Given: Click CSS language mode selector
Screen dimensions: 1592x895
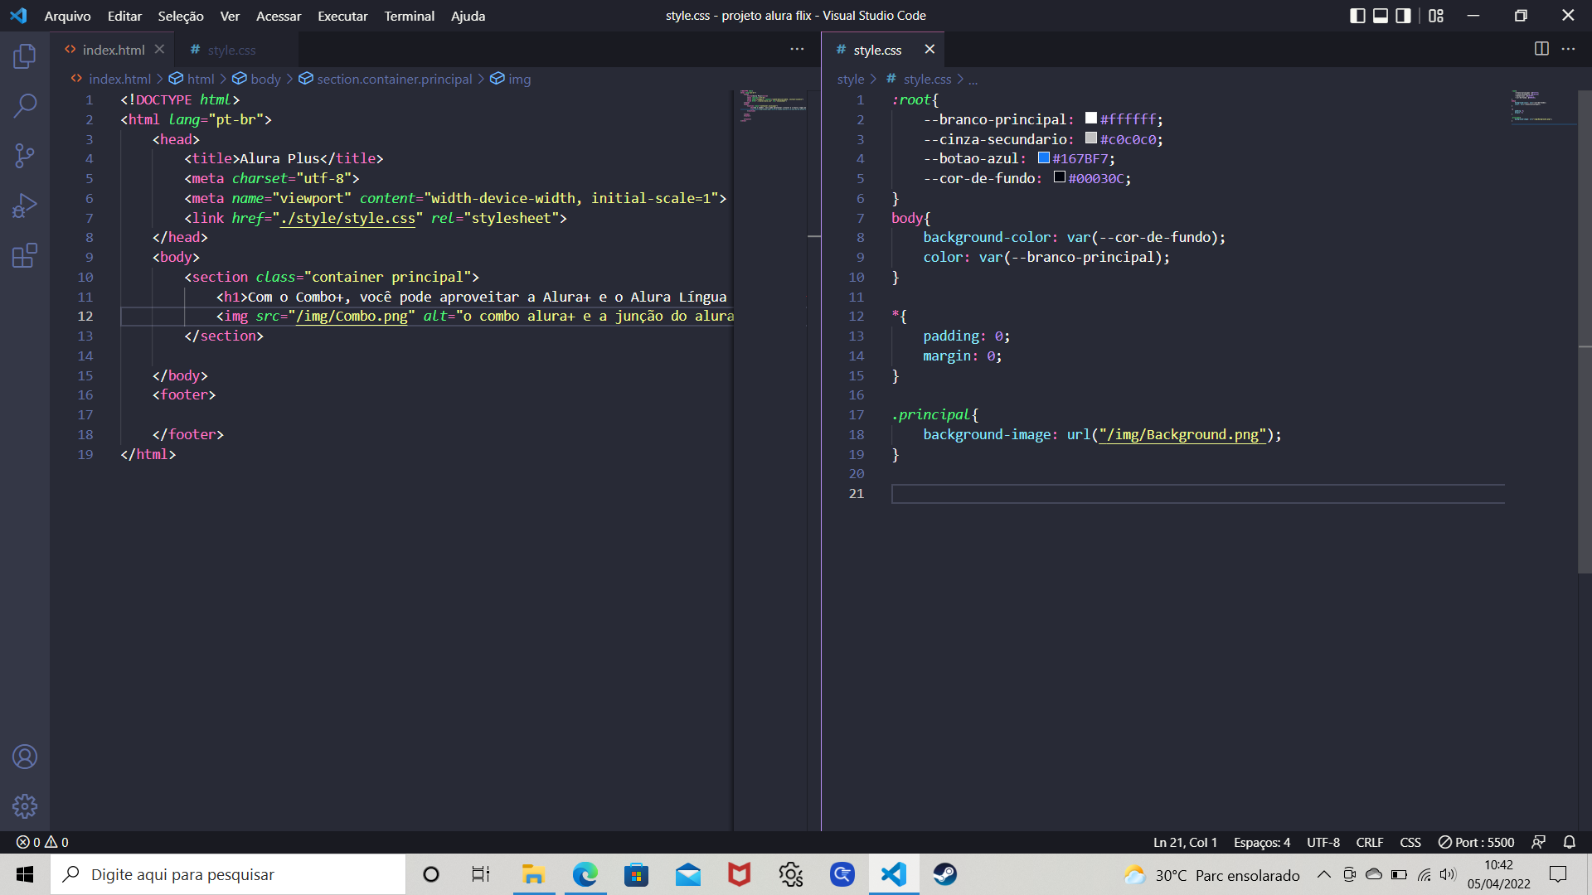Looking at the screenshot, I should (1410, 842).
